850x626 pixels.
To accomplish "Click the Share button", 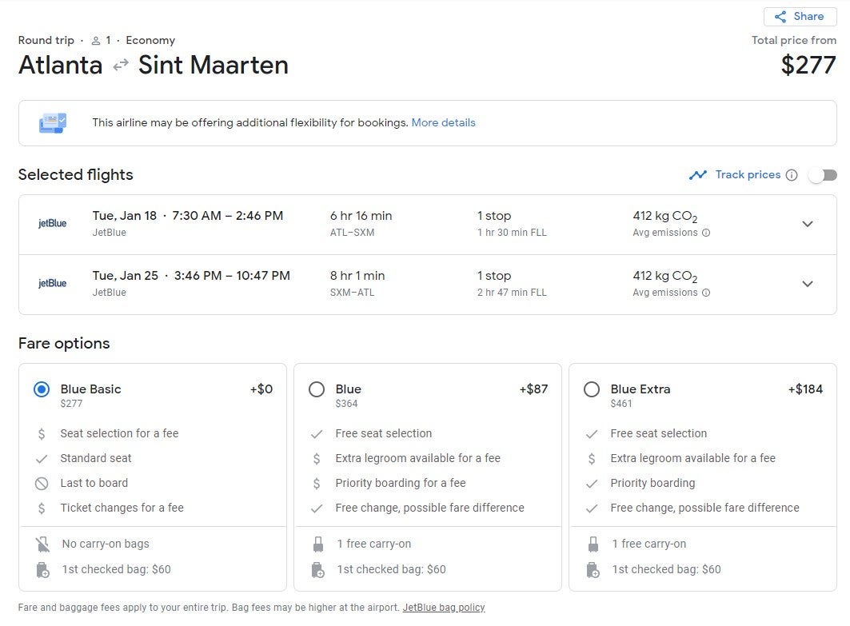I will click(x=800, y=16).
